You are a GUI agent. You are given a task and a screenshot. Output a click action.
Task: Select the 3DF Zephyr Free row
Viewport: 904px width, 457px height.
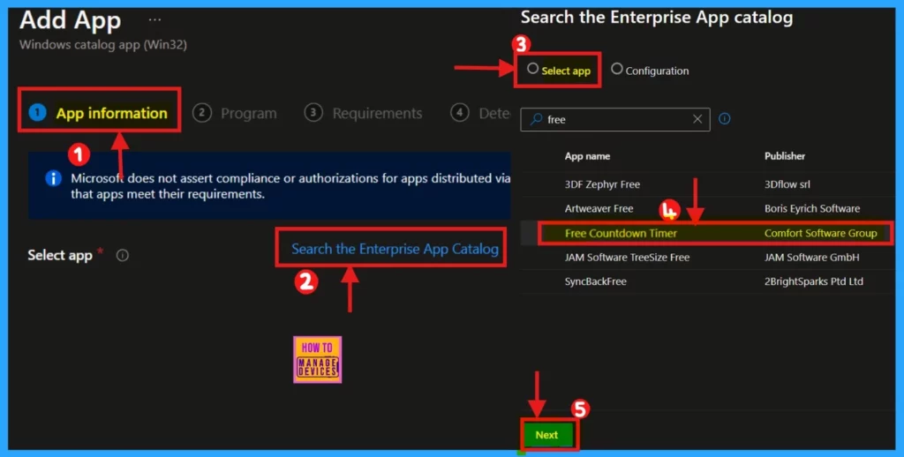pyautogui.click(x=708, y=184)
